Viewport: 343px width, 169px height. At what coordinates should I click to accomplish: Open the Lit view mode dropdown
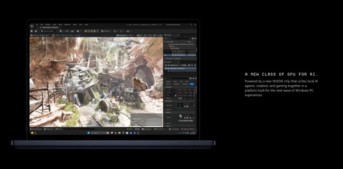pyautogui.click(x=139, y=35)
